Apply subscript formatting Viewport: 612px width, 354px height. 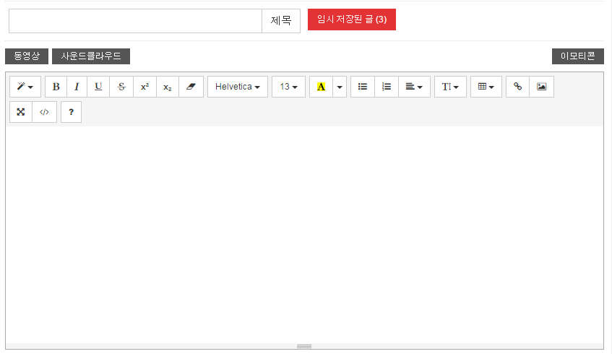[x=168, y=87]
